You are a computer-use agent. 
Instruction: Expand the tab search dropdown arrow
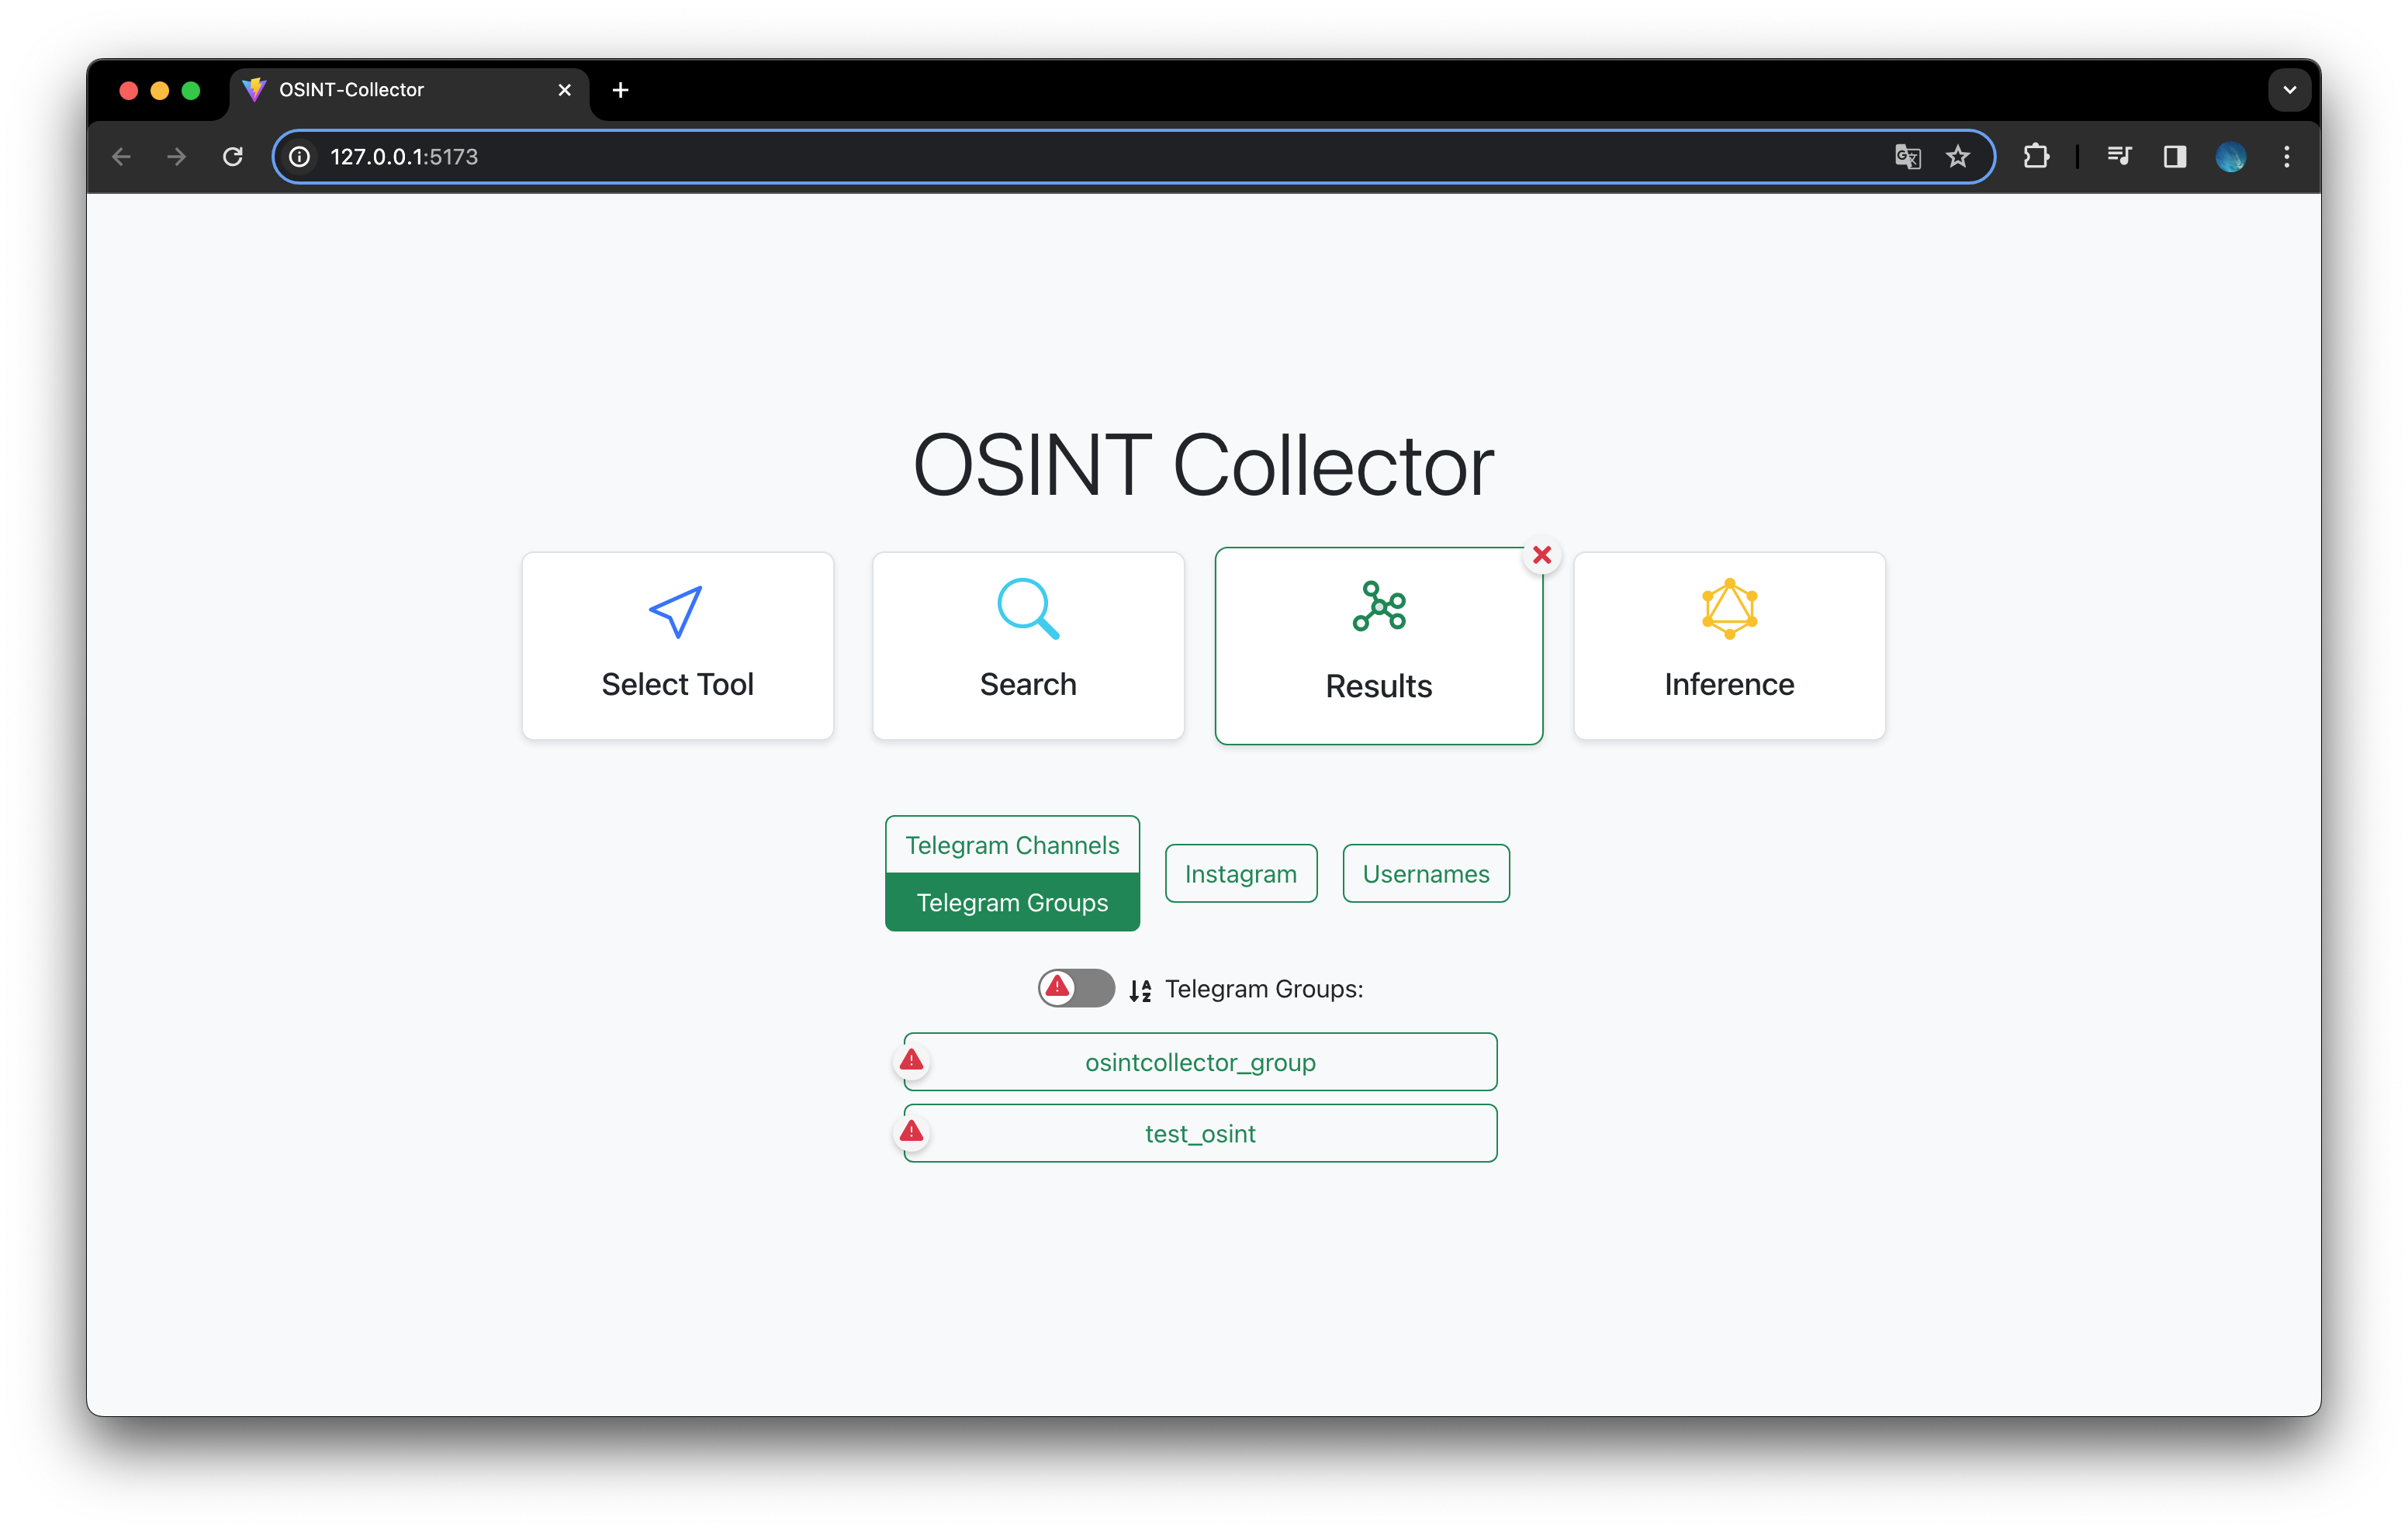point(2290,90)
